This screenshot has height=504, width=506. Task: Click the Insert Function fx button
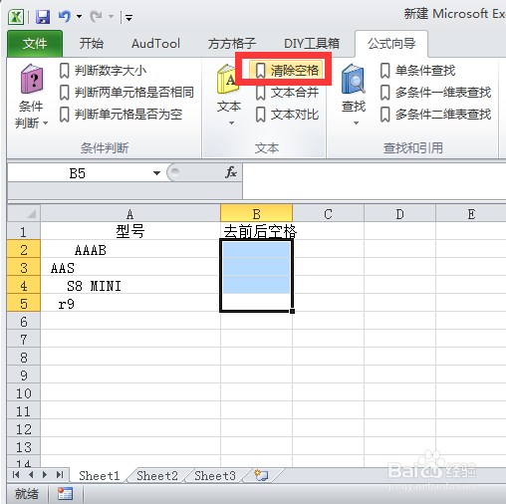[x=230, y=172]
